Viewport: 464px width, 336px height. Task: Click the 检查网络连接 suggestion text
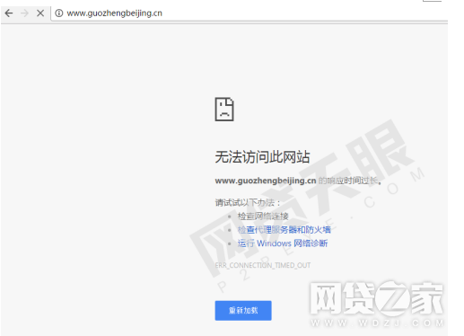263,217
